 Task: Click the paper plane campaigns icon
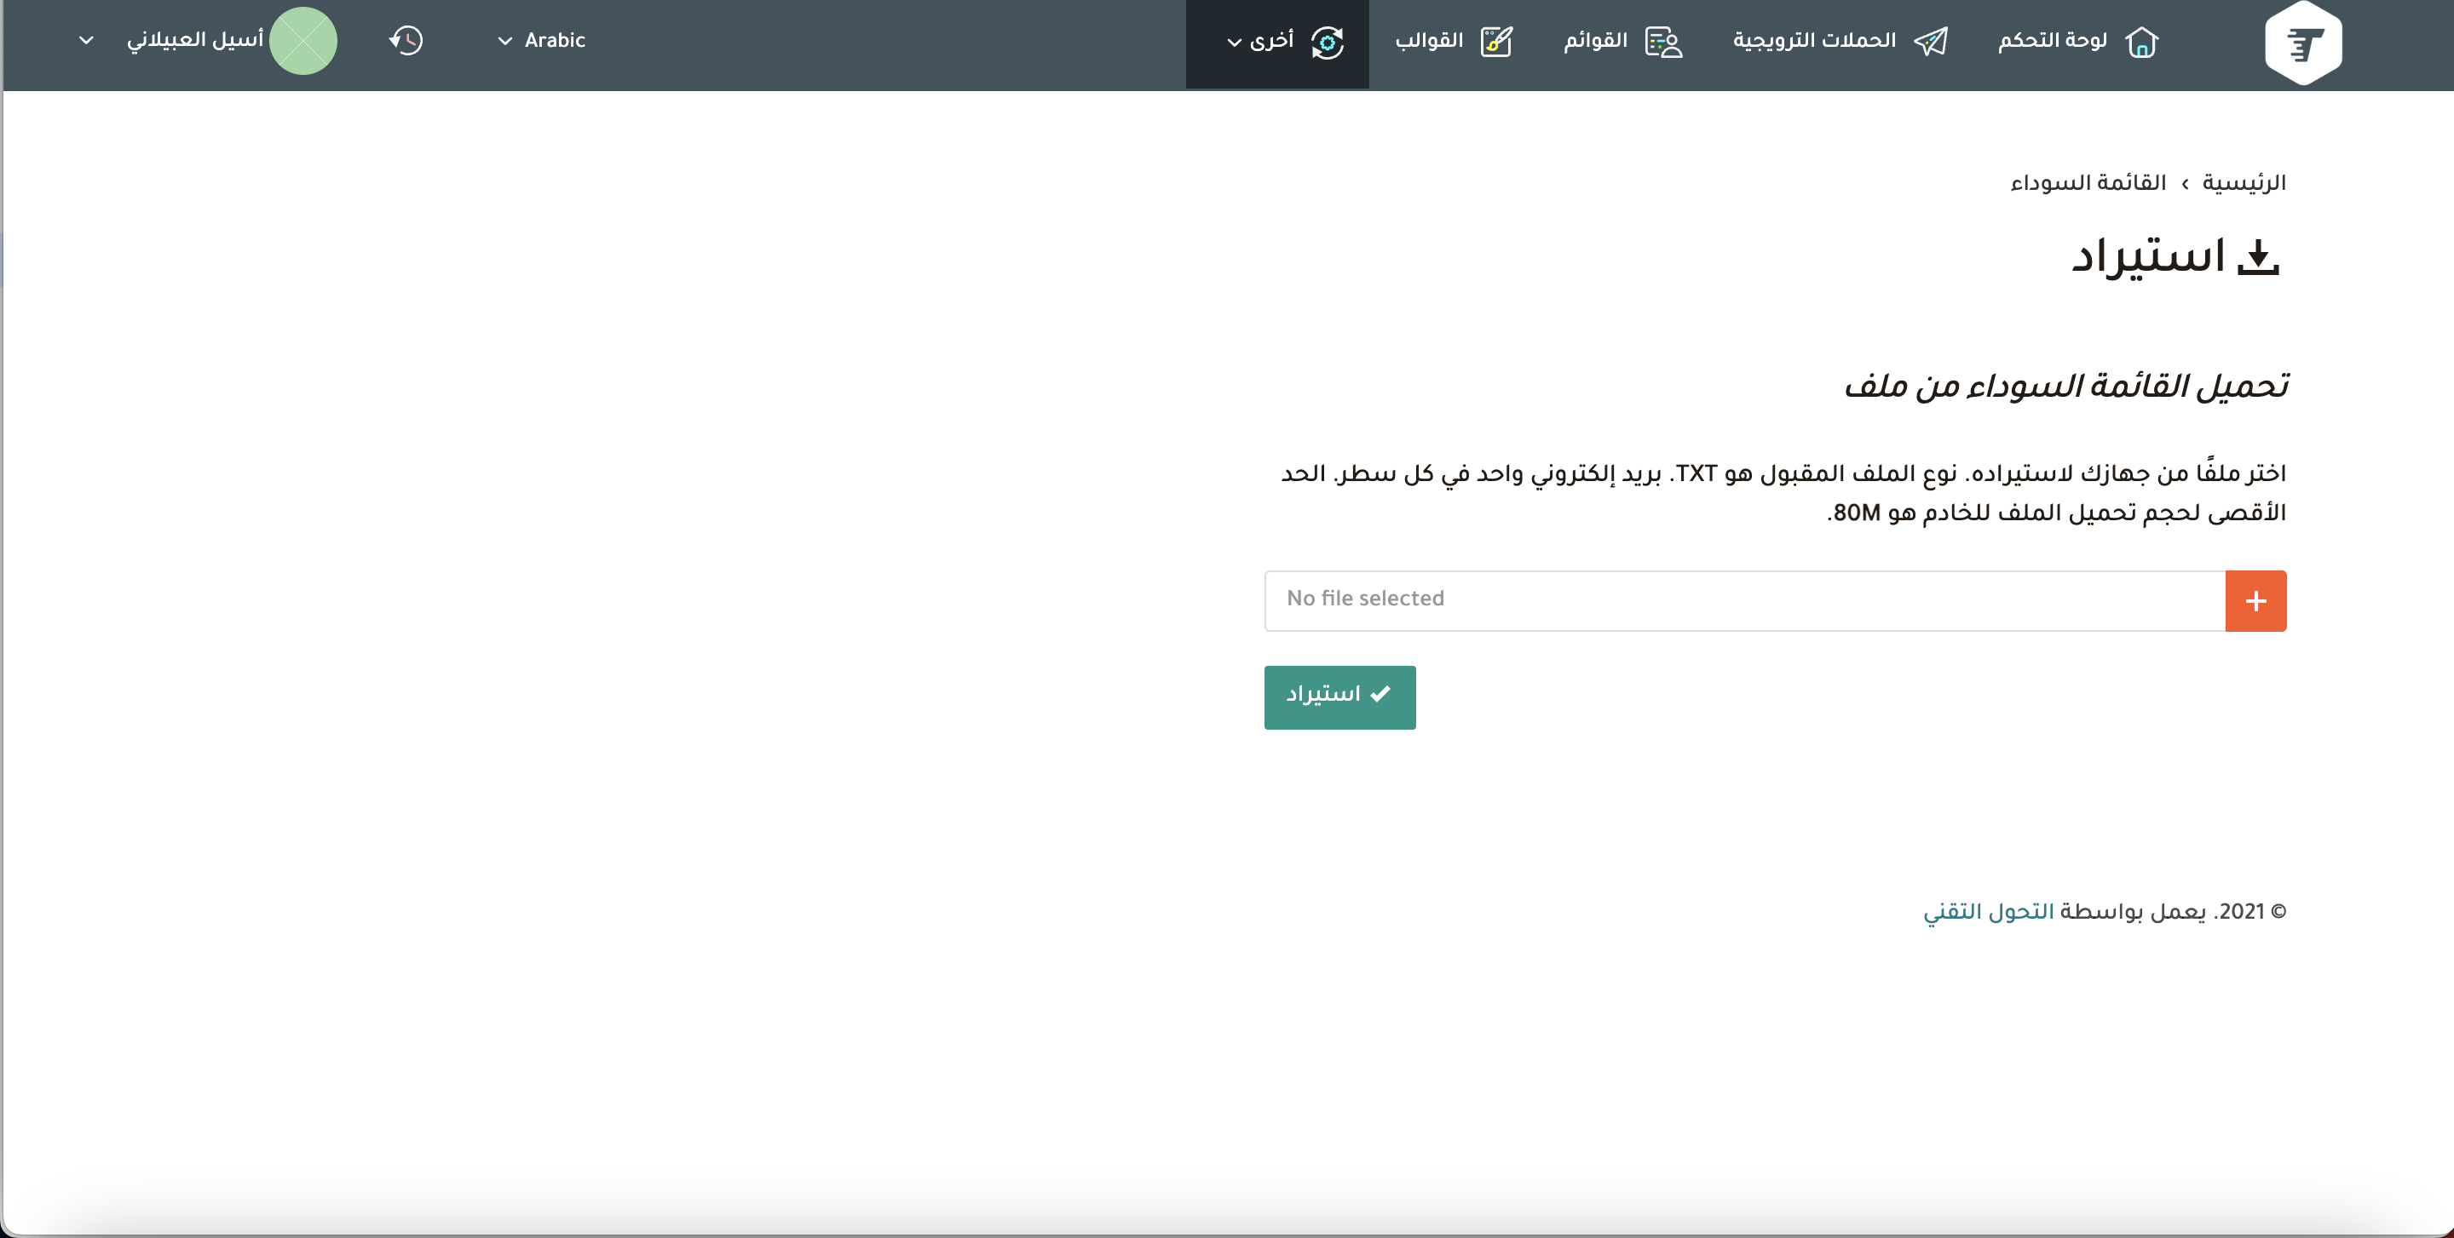pos(1930,42)
